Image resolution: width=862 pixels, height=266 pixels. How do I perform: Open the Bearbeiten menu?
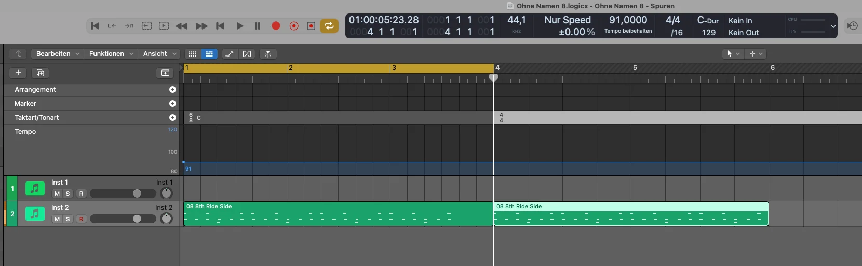pos(57,54)
